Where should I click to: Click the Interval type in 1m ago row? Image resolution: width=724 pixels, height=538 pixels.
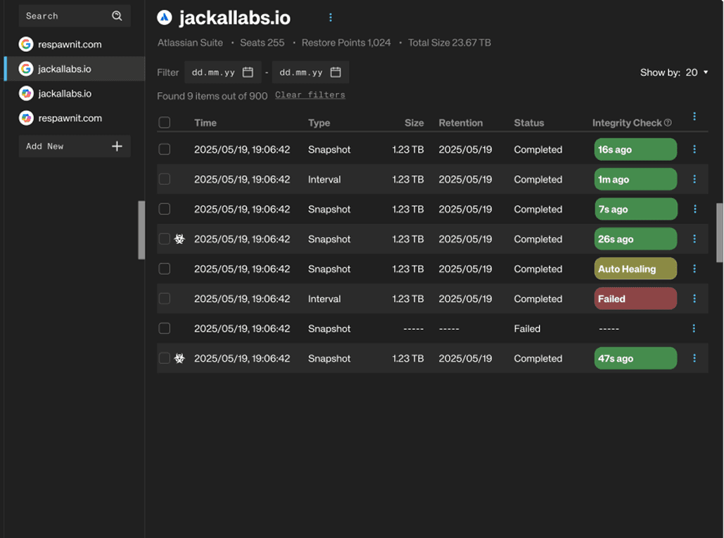point(324,179)
